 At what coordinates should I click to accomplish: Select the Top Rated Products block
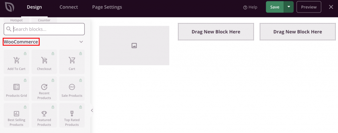click(72, 115)
